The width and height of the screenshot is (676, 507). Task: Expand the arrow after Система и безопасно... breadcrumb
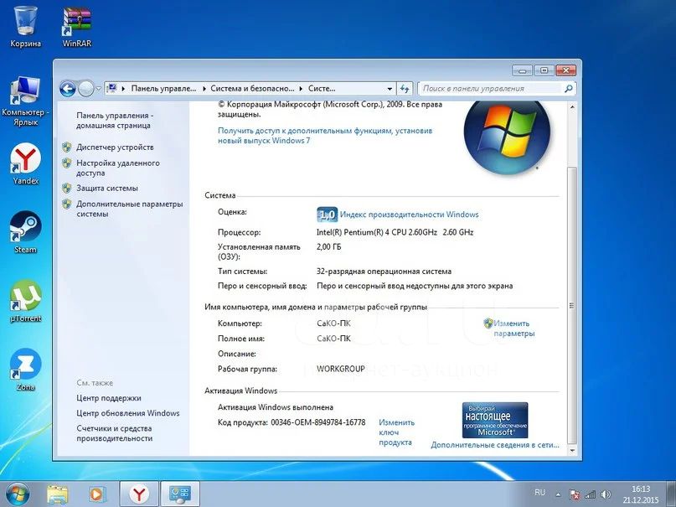(301, 89)
